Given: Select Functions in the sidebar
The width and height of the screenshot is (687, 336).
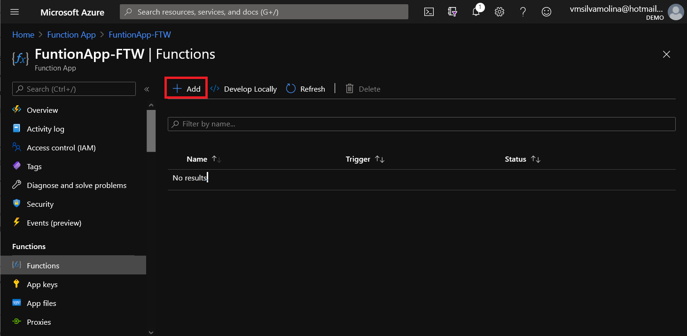Looking at the screenshot, I should point(73,266).
